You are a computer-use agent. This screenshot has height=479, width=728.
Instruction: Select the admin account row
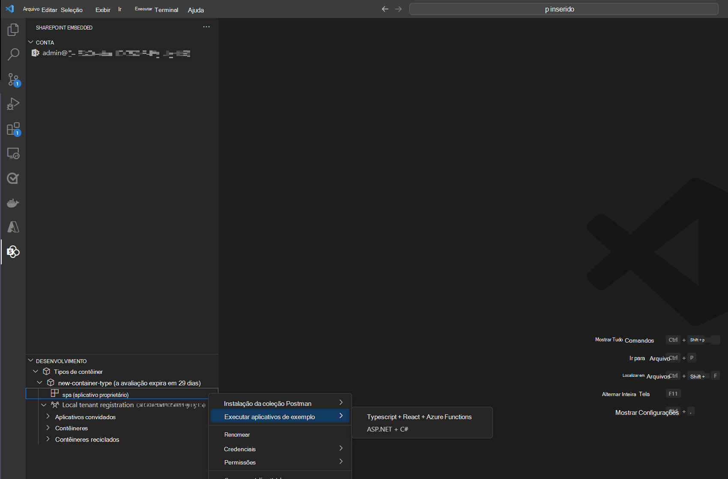coord(122,53)
